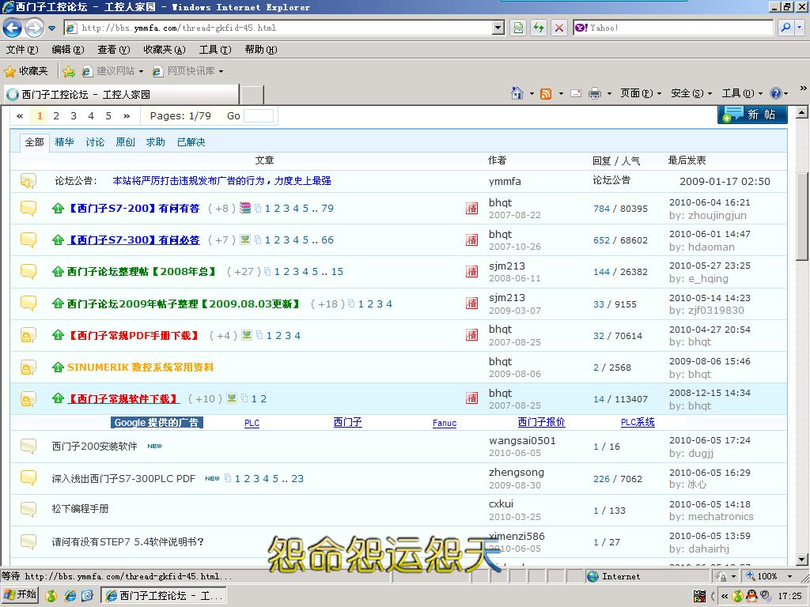
Task: Click the search magnifier icon
Action: pyautogui.click(x=785, y=28)
